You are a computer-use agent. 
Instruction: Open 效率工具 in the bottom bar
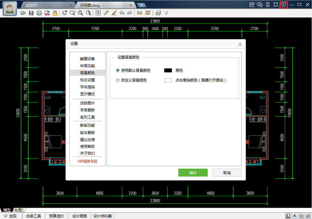(x=33, y=216)
